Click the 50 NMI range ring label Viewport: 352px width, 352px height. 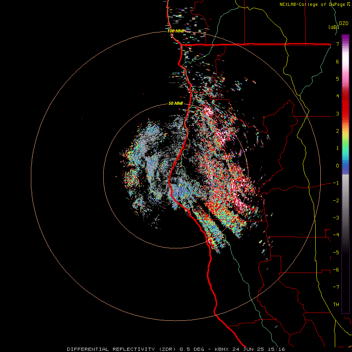tap(176, 104)
